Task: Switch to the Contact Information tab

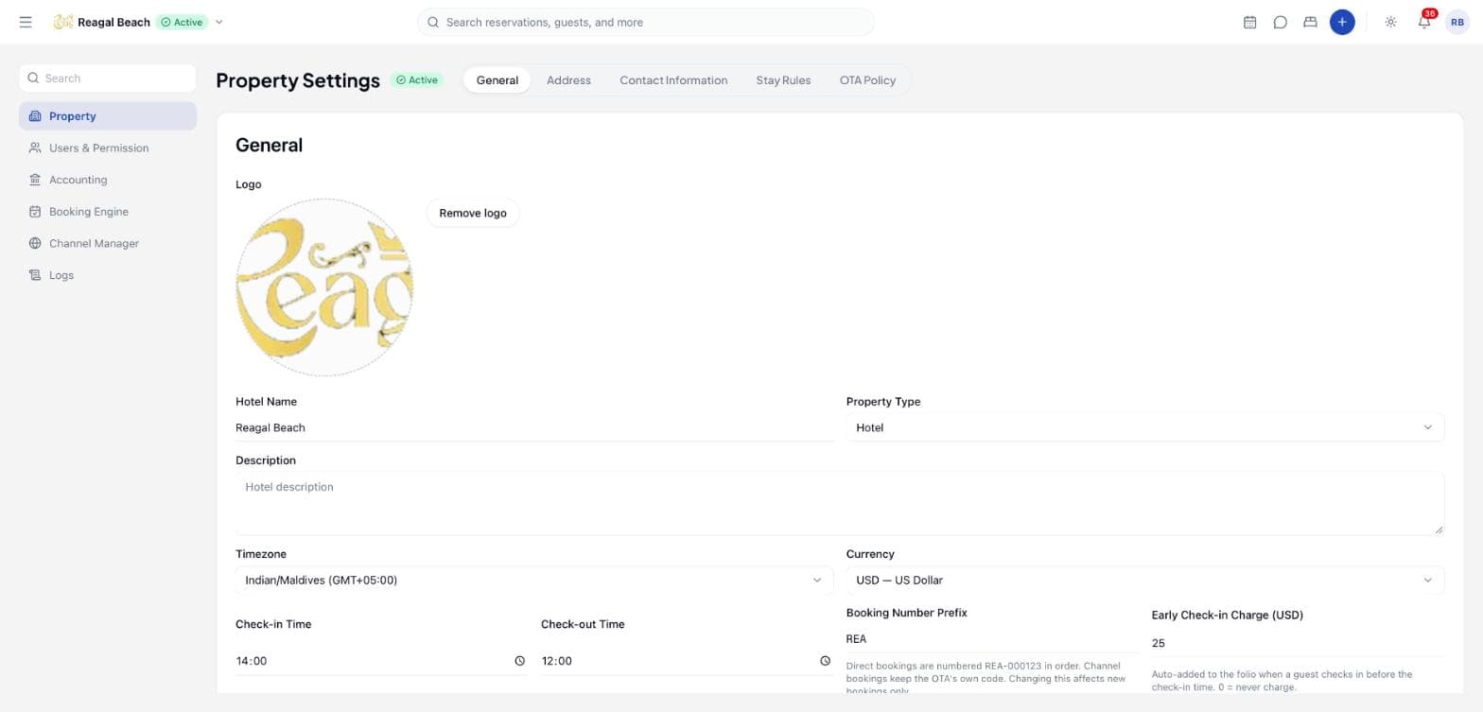Action: click(673, 80)
